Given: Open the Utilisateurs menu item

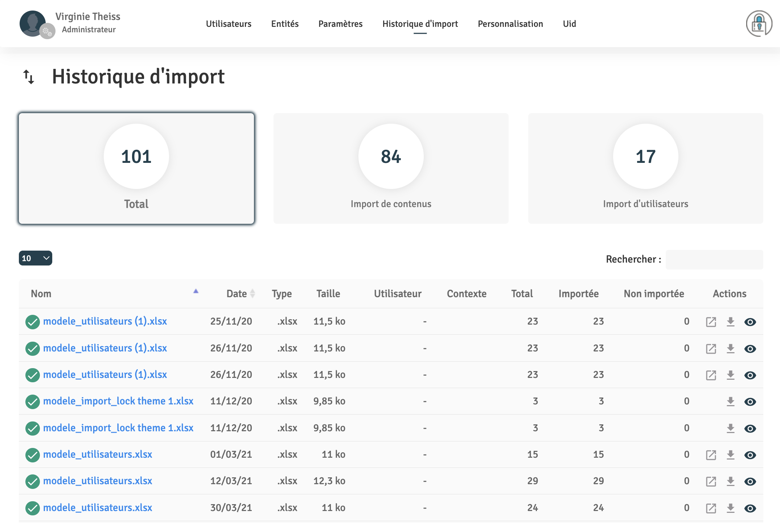Looking at the screenshot, I should tap(229, 24).
